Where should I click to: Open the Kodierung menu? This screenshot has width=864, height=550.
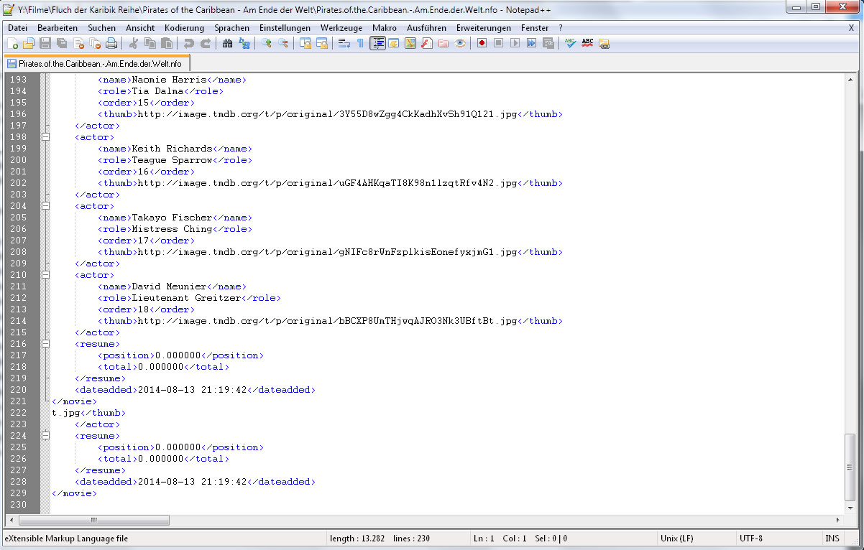pos(184,28)
